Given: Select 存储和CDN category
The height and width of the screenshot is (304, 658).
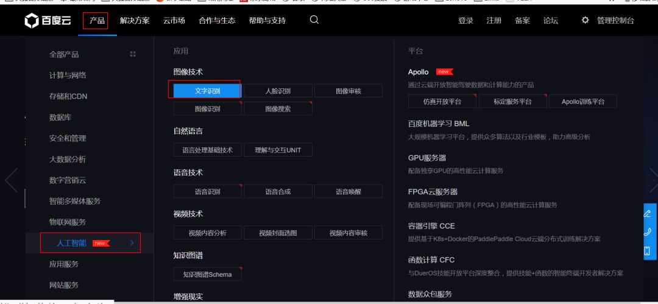Looking at the screenshot, I should 68,96.
